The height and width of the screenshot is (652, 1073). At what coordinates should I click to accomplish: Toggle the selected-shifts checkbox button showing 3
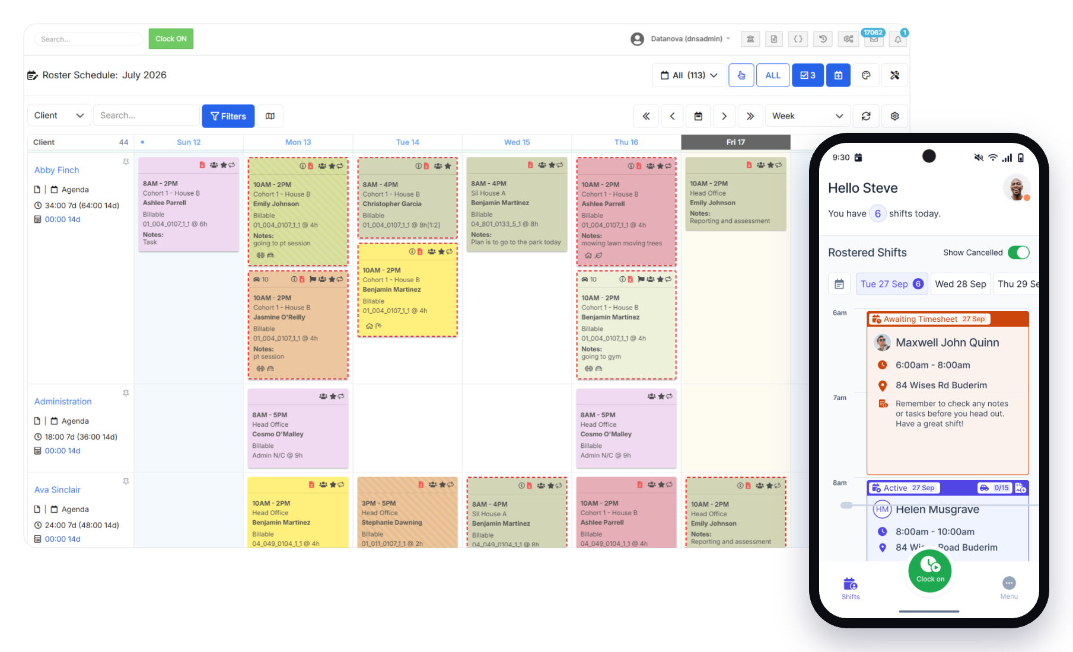[808, 75]
